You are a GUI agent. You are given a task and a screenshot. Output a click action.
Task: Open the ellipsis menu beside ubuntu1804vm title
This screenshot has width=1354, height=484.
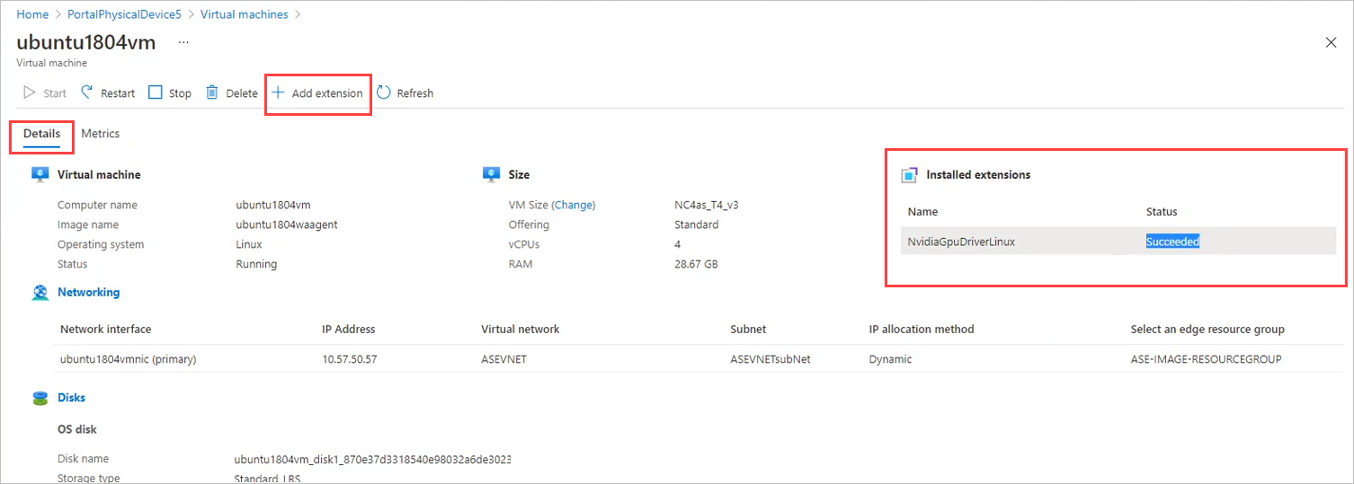pyautogui.click(x=183, y=42)
